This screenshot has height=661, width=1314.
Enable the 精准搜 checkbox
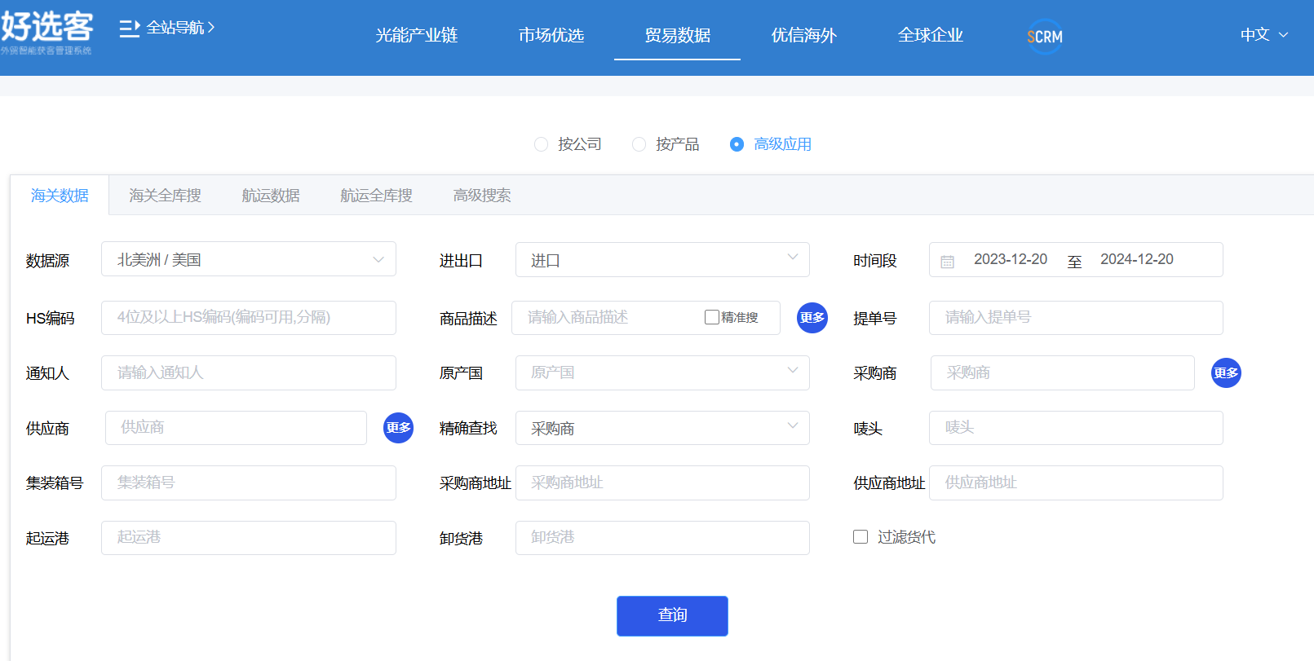pyautogui.click(x=711, y=317)
